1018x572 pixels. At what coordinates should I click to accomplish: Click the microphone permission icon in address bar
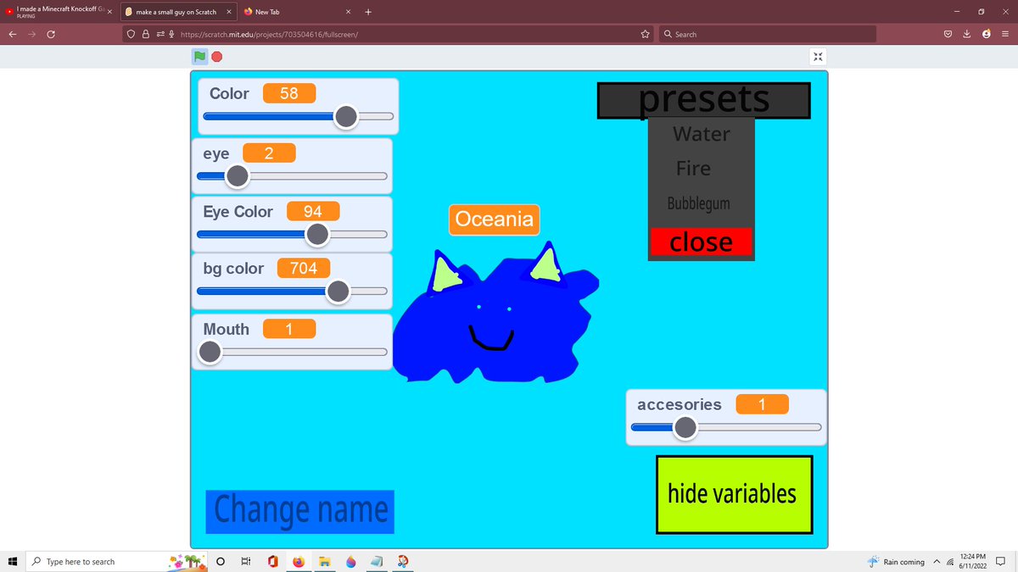click(171, 34)
